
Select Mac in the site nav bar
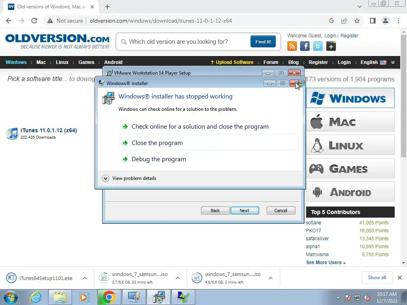[41, 62]
